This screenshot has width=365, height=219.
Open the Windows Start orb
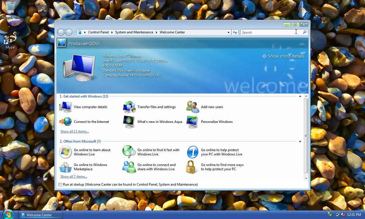pyautogui.click(x=8, y=214)
